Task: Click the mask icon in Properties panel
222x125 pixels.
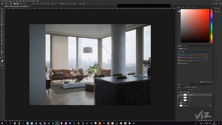Action: pos(181,49)
